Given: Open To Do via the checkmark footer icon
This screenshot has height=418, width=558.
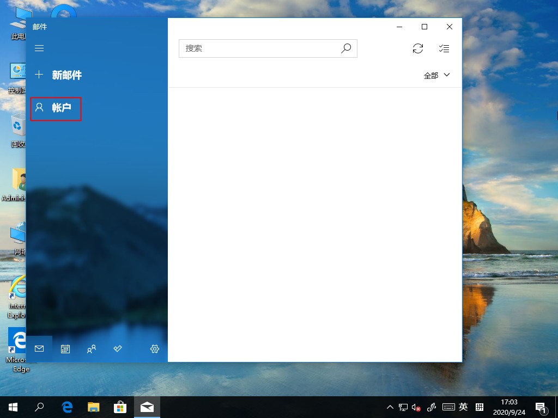Looking at the screenshot, I should point(118,349).
